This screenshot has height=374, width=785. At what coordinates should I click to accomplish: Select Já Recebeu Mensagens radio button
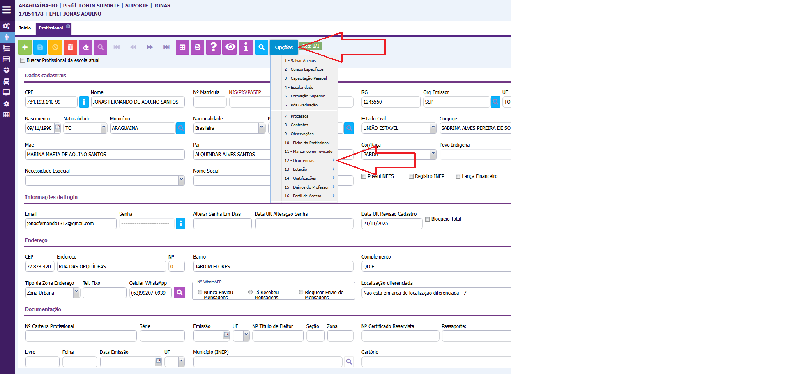[250, 292]
